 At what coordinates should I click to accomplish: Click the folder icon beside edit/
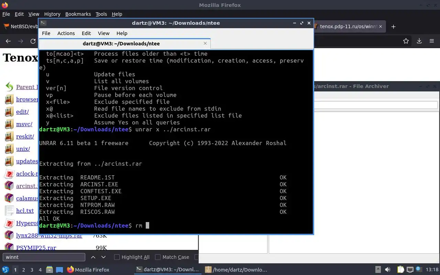(9, 112)
